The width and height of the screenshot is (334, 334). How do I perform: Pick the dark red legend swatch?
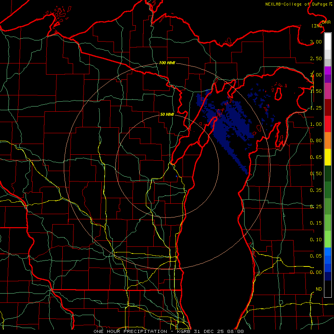click(328, 108)
